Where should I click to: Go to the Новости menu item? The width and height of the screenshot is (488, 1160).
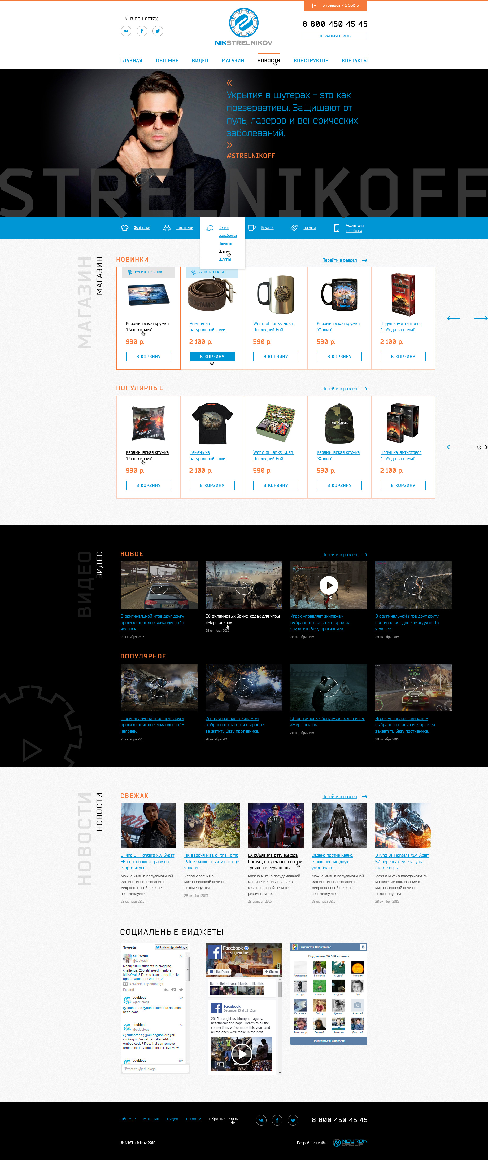269,61
